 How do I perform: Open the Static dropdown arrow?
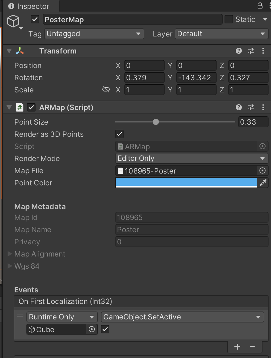click(x=265, y=19)
